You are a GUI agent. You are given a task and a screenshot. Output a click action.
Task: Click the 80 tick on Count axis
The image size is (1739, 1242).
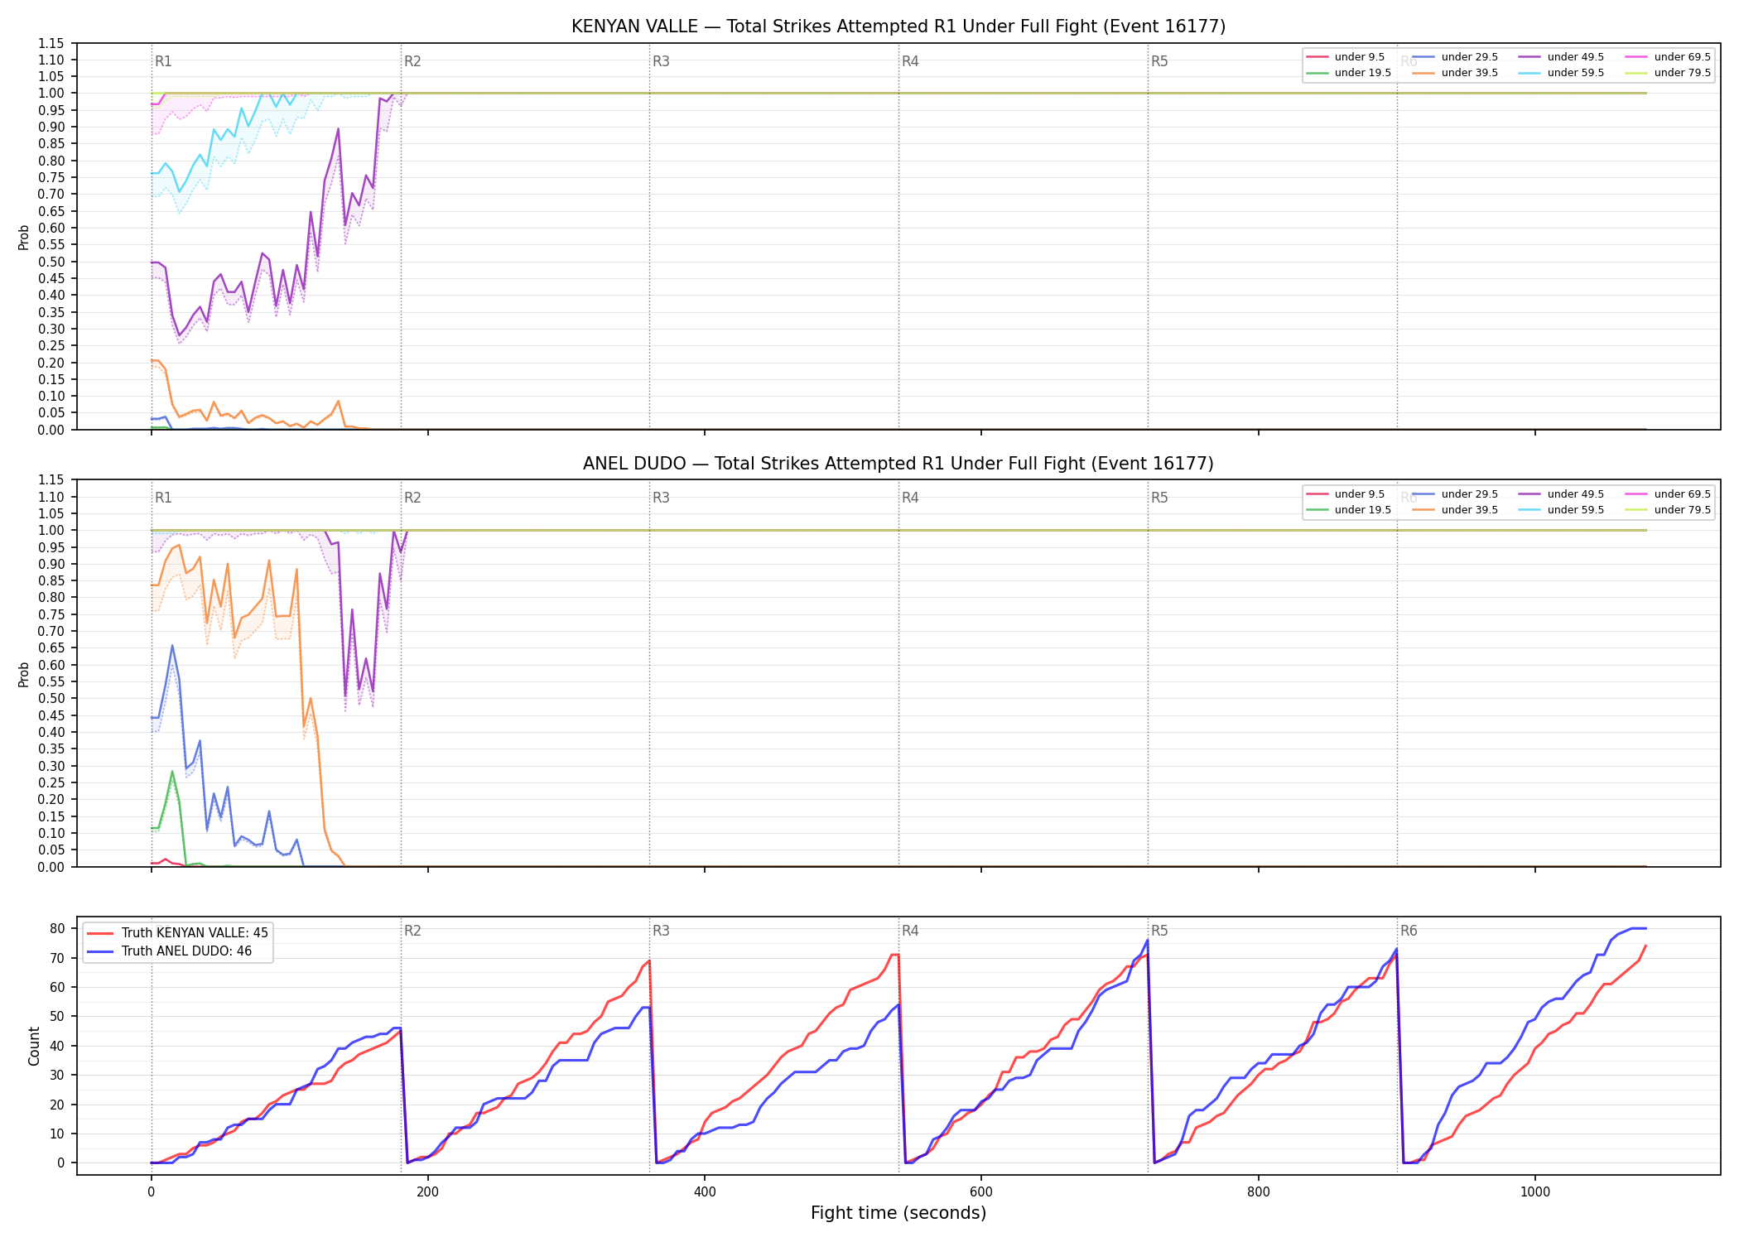57,929
